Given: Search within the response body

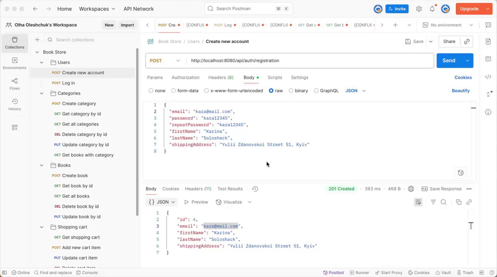Looking at the screenshot, I should (443, 202).
